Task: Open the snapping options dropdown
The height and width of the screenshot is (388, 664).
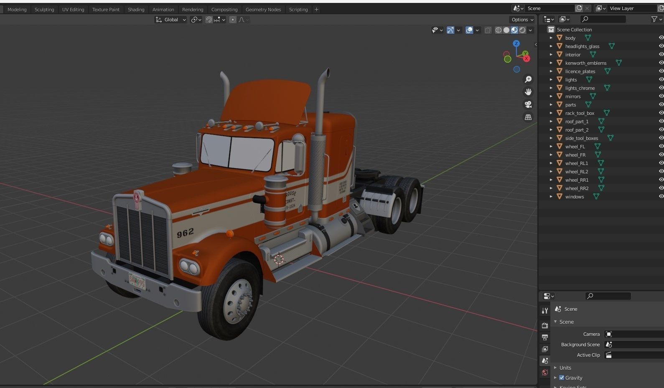Action: 220,20
